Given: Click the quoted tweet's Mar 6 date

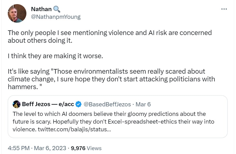Looking at the screenshot, I should pos(143,104).
